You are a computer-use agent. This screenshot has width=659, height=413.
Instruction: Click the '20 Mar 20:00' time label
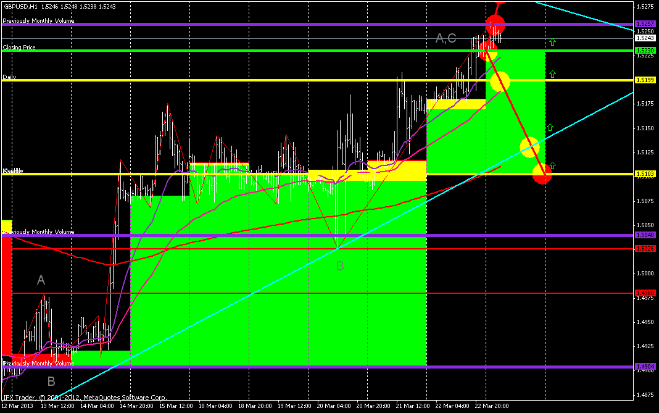tap(374, 406)
